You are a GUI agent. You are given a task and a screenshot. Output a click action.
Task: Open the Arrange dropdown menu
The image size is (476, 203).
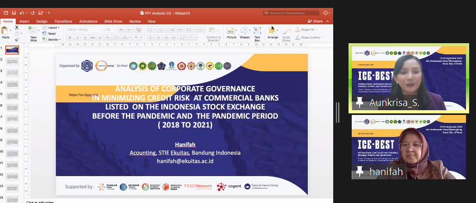[x=272, y=33]
